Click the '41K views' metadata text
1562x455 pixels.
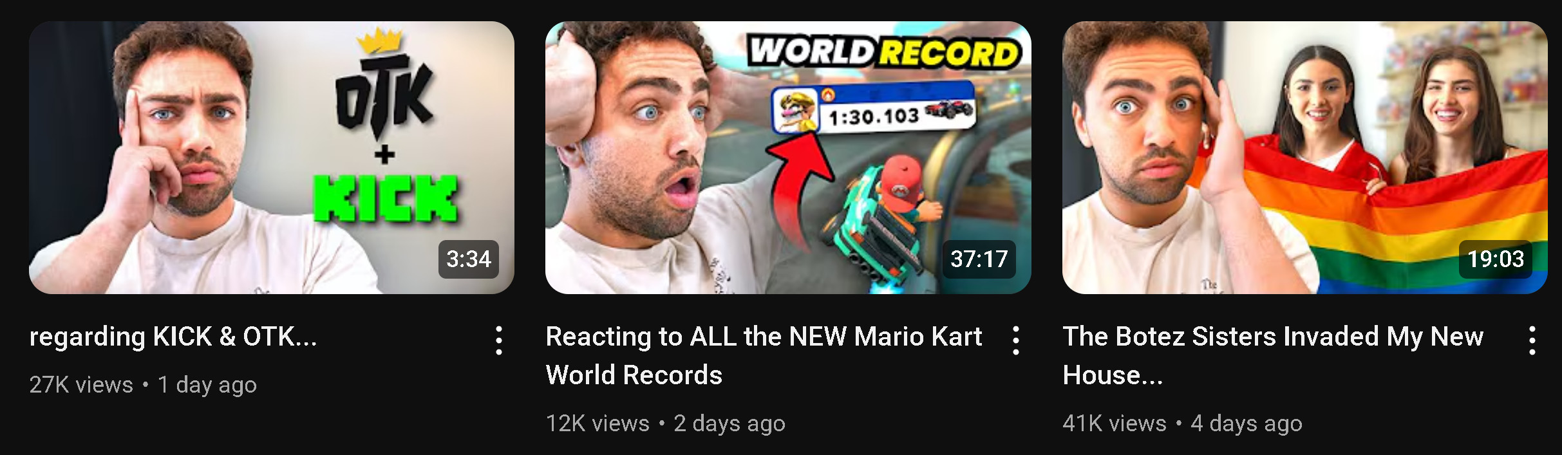pos(1115,423)
